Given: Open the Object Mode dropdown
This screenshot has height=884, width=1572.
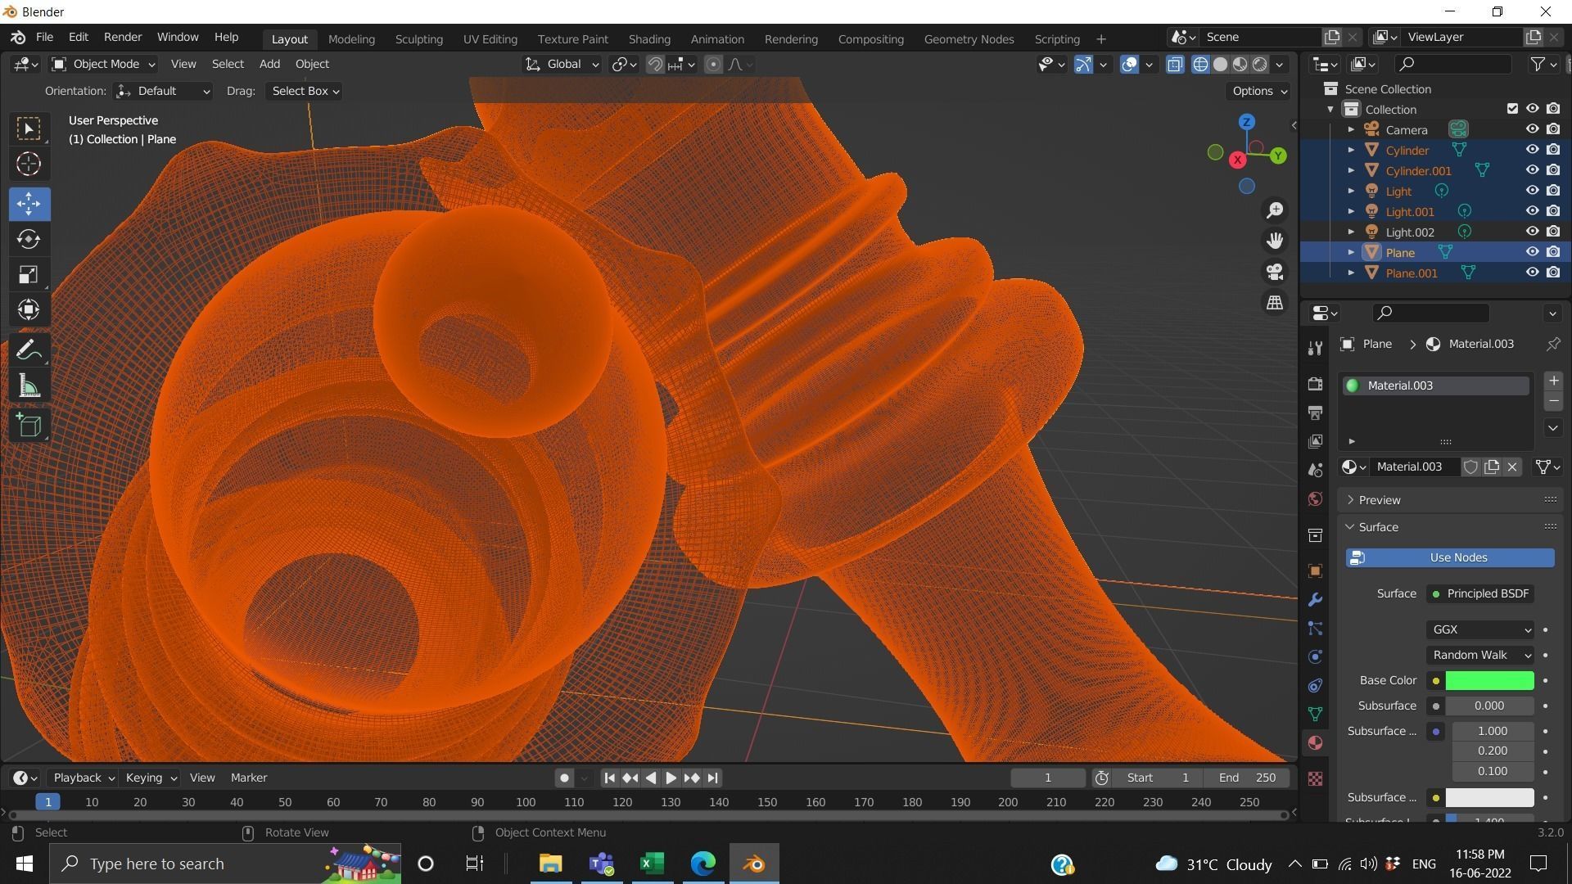Looking at the screenshot, I should tap(104, 64).
